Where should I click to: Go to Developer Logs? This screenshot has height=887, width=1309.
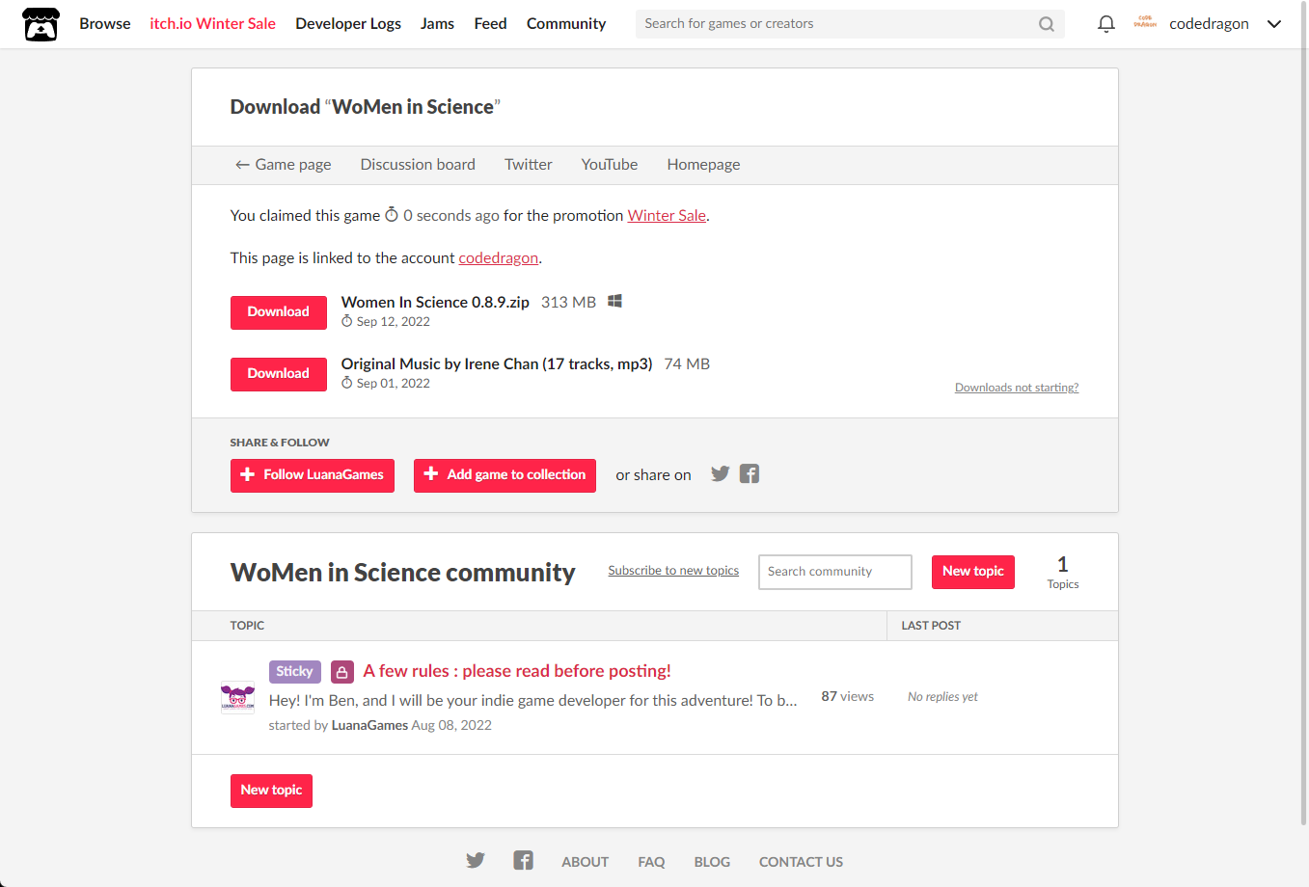(x=348, y=23)
